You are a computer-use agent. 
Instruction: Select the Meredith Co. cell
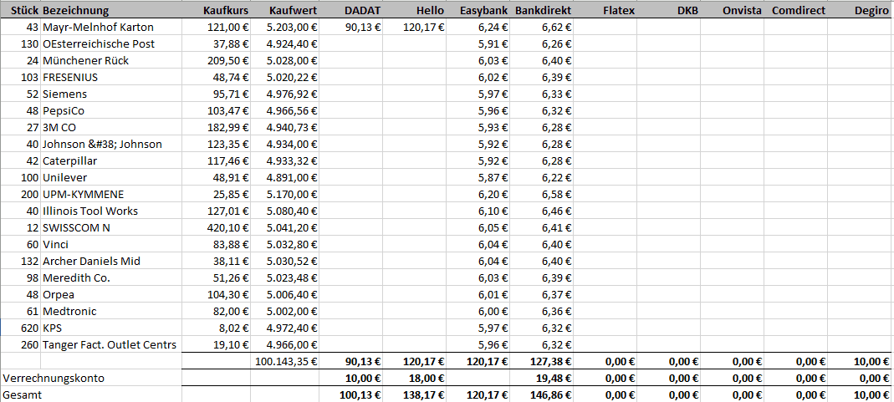[x=111, y=277]
